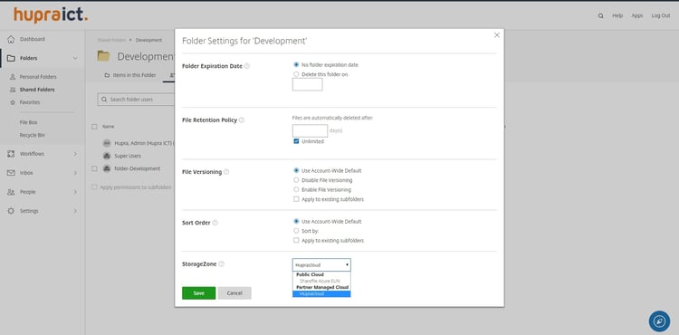Open the blue round support widget
The width and height of the screenshot is (679, 335).
[659, 321]
